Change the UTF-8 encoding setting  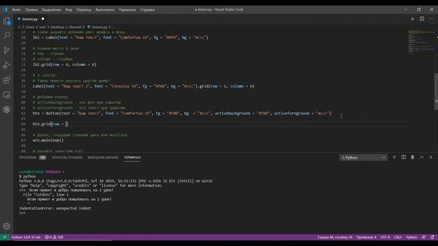pos(385,237)
